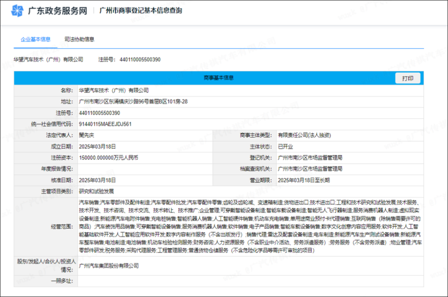
Task: Click the 地址 value with 东涌镇庆沙路96号
Action: tap(133, 101)
